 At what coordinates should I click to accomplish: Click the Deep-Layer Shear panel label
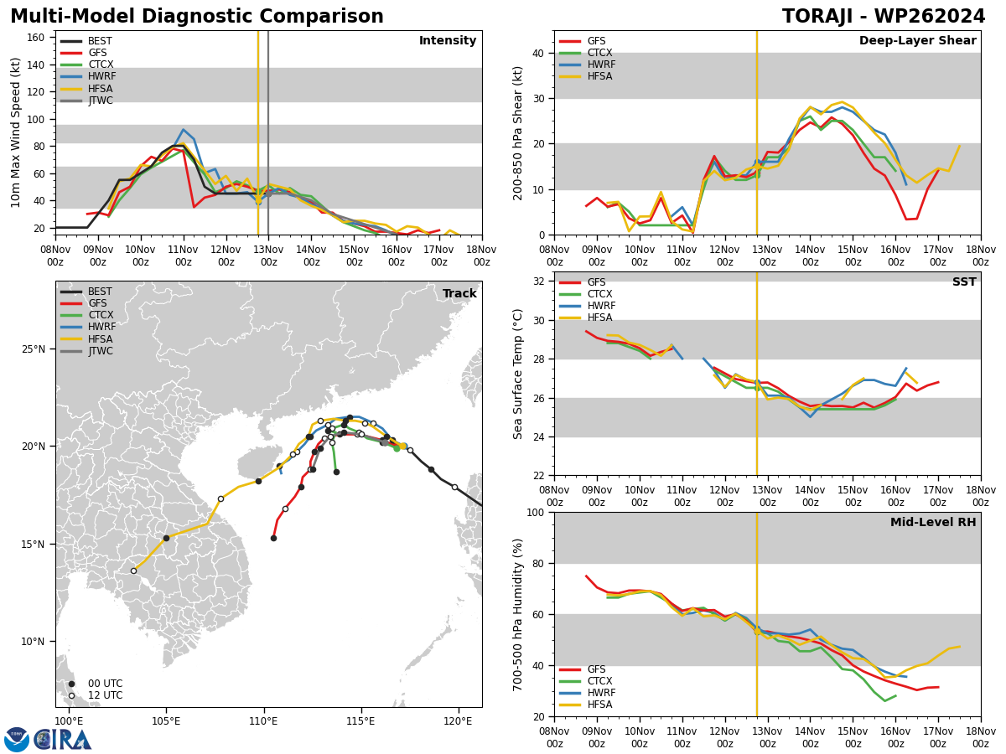pyautogui.click(x=917, y=41)
